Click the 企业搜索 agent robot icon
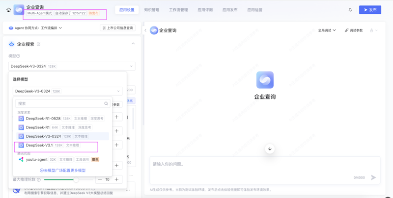The image size is (393, 198). click(x=11, y=44)
